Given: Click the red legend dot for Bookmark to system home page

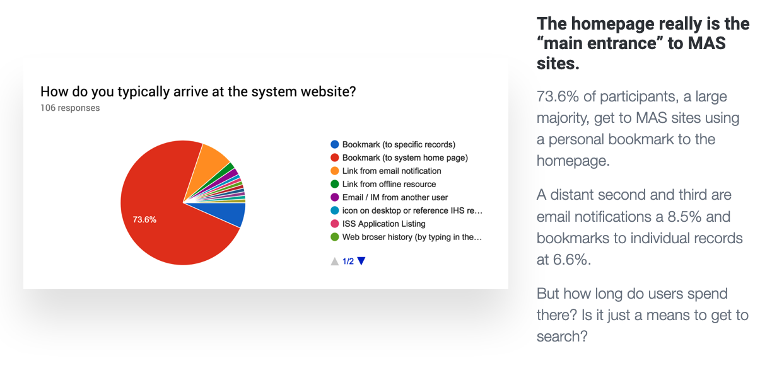Looking at the screenshot, I should point(335,158).
